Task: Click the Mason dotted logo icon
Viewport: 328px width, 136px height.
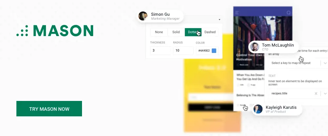Action: (x=22, y=31)
